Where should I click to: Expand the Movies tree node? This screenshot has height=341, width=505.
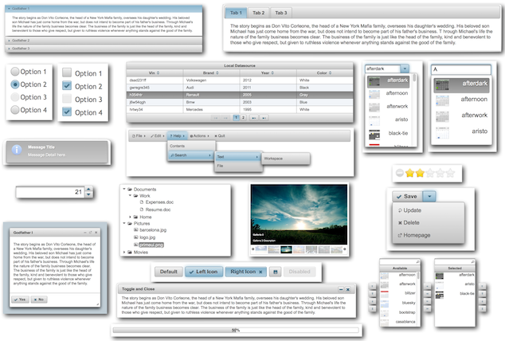[x=124, y=252]
